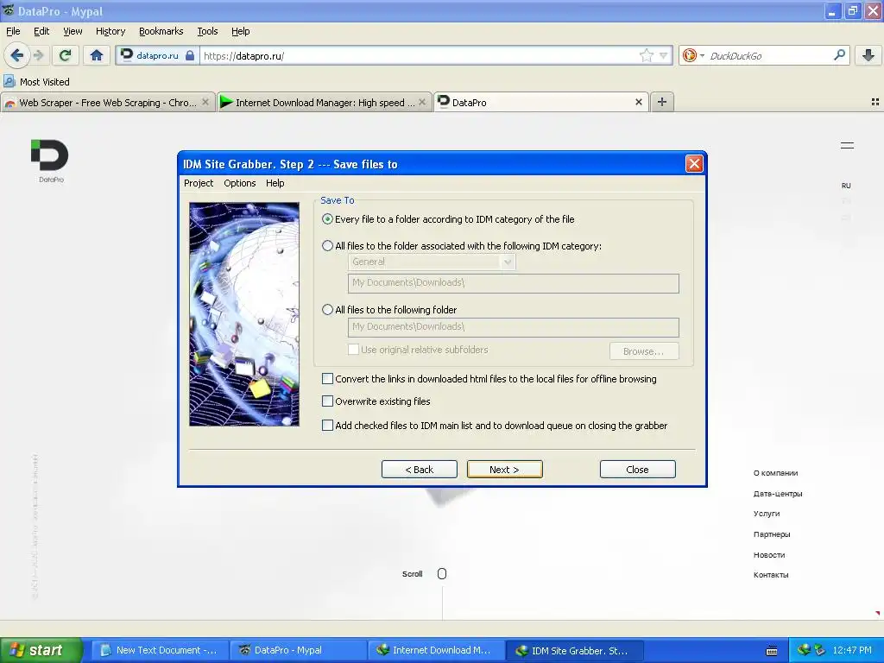The image size is (884, 663).
Task: Click the browser Forward arrow button
Action: pyautogui.click(x=38, y=55)
